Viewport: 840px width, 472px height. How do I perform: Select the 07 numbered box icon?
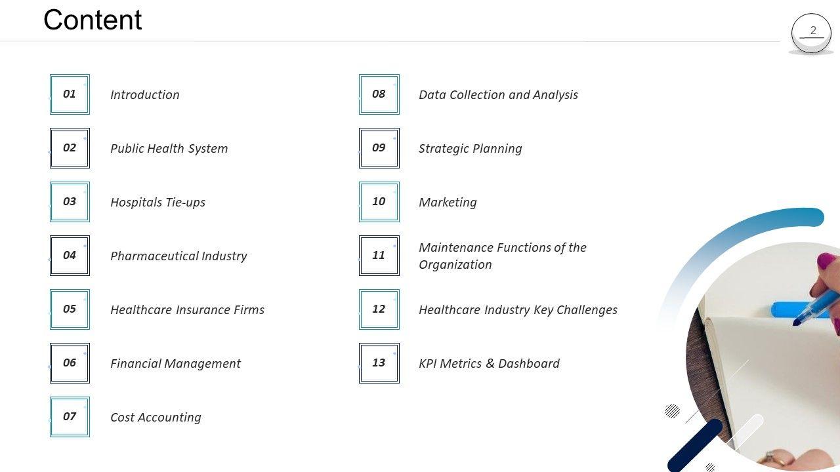pos(70,417)
